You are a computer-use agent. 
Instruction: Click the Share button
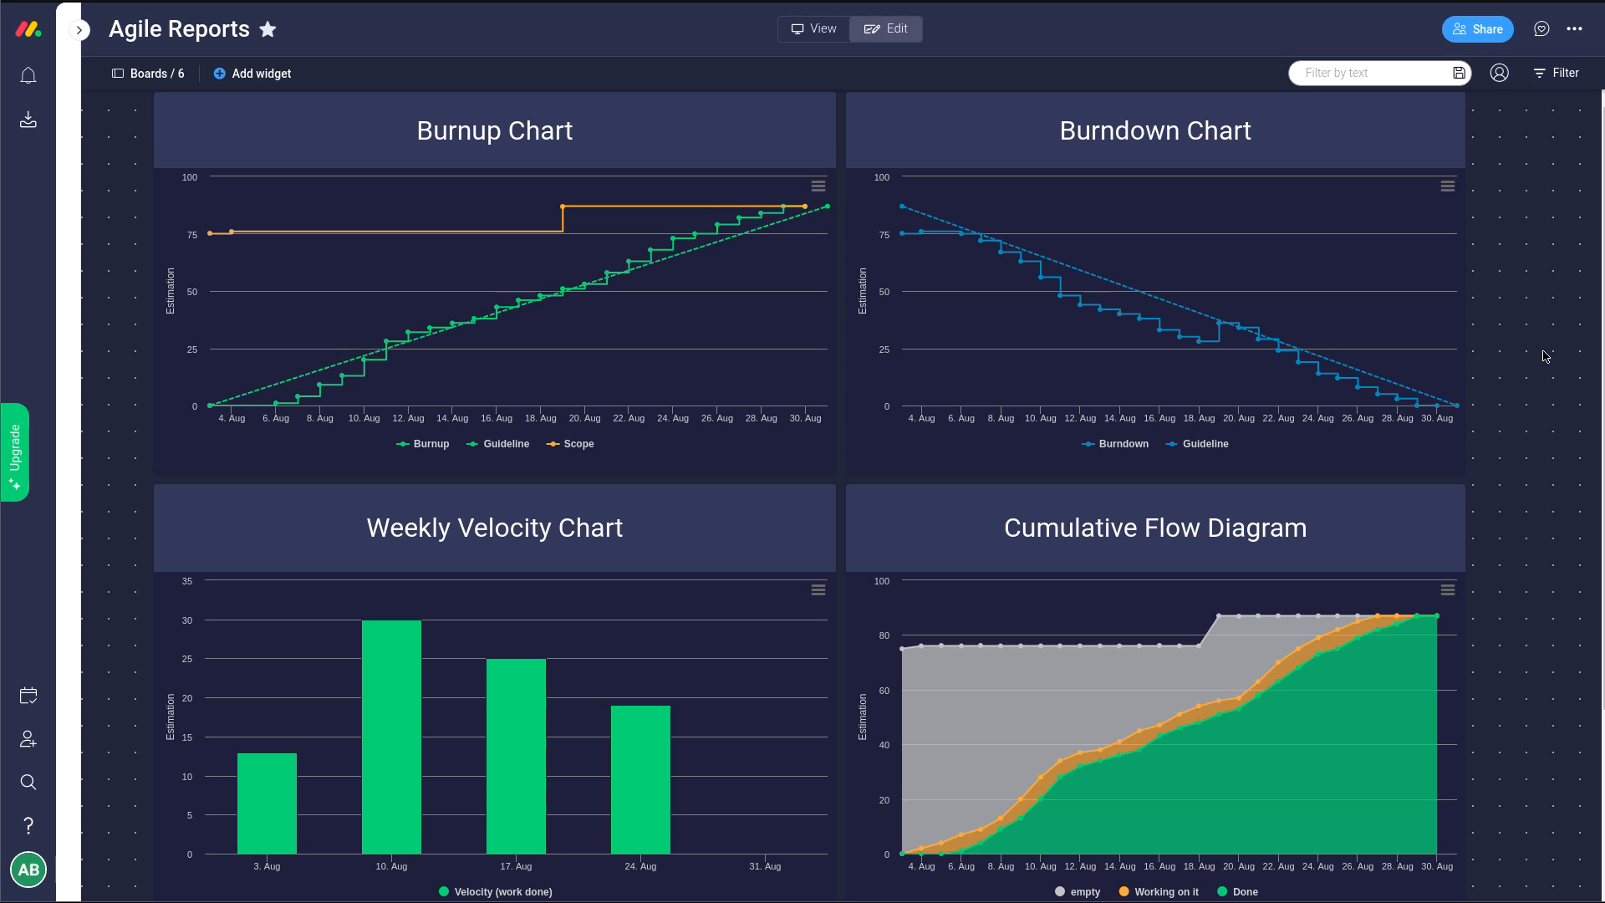(x=1477, y=29)
